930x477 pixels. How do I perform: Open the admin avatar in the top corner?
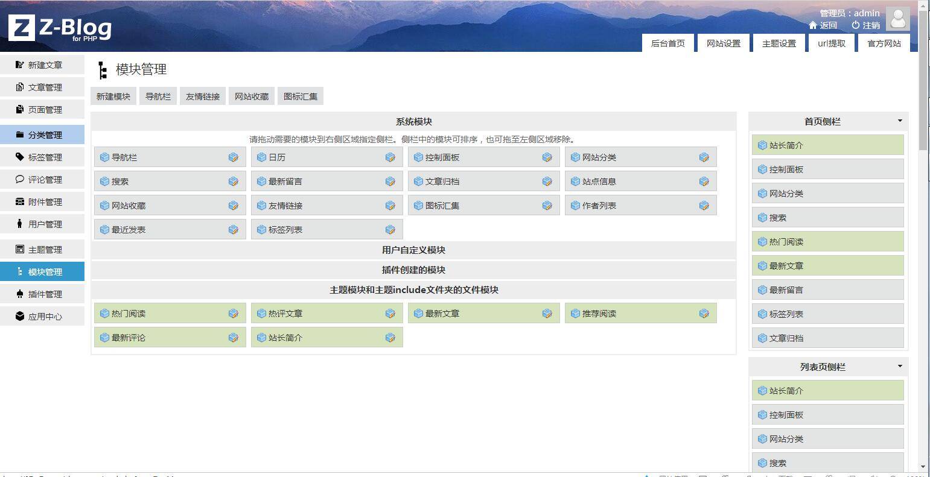[898, 19]
